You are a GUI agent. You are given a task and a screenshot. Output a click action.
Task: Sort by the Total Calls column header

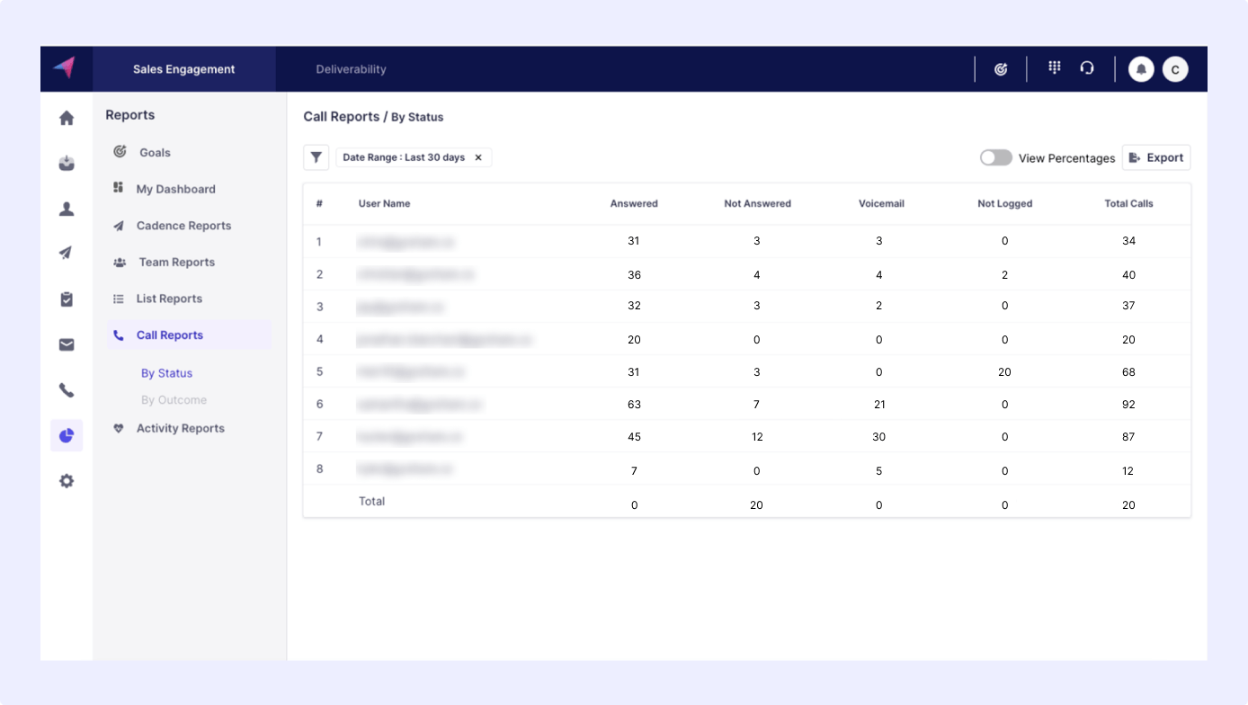1128,204
